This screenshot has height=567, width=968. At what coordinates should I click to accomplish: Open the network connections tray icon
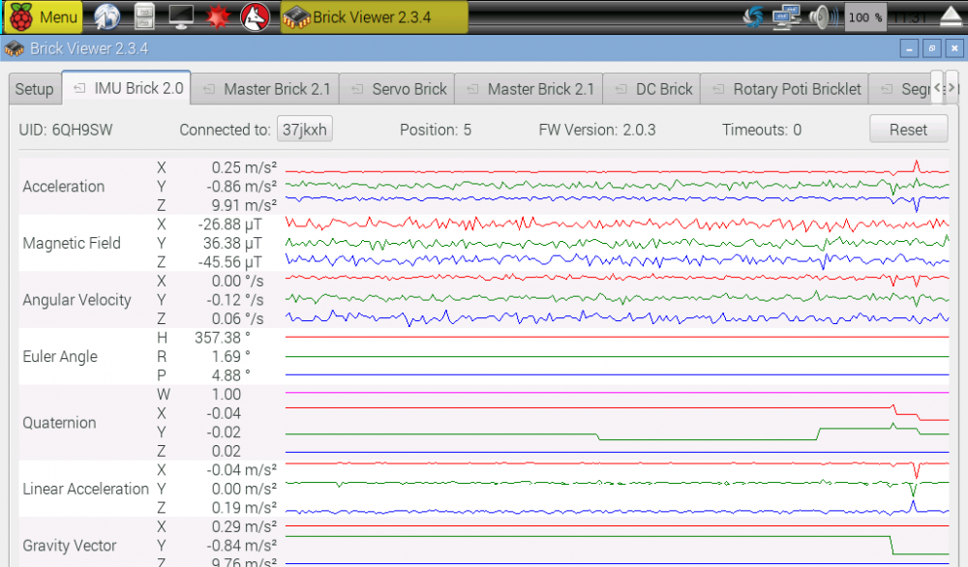tap(787, 16)
